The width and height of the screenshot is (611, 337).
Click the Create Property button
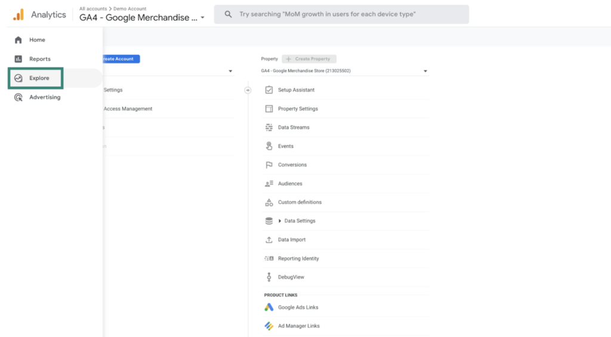pos(309,59)
